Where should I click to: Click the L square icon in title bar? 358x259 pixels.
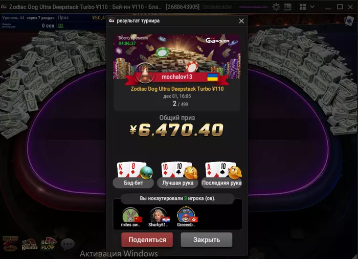pyautogui.click(x=287, y=7)
